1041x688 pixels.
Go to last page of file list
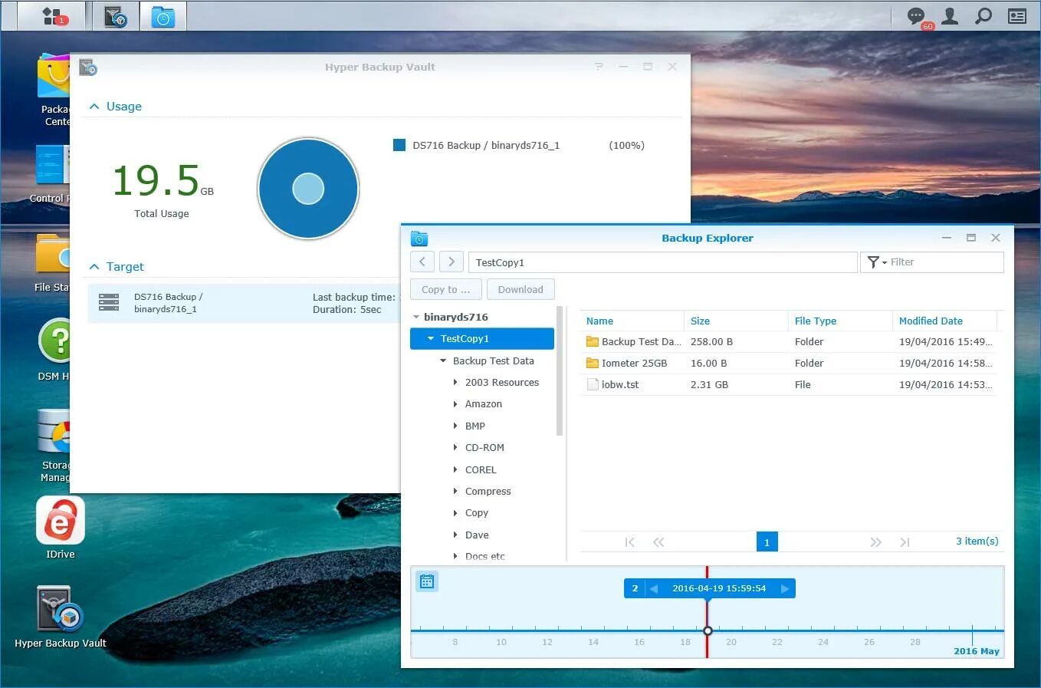[x=905, y=542]
